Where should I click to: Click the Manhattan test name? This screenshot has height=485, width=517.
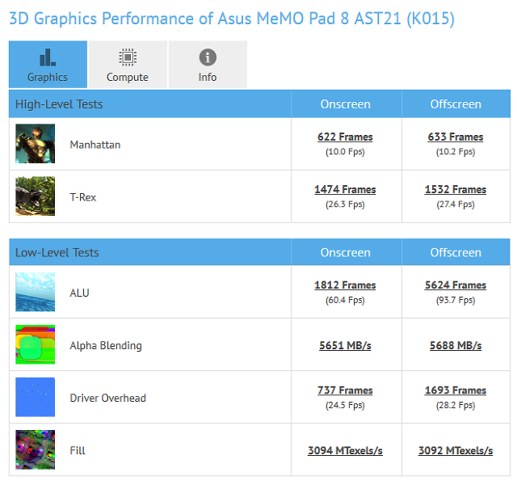(95, 145)
